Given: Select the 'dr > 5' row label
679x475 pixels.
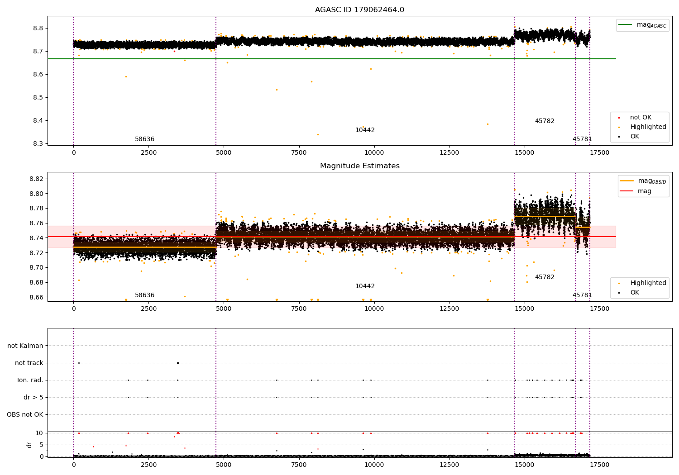Looking at the screenshot, I should click(x=33, y=397).
